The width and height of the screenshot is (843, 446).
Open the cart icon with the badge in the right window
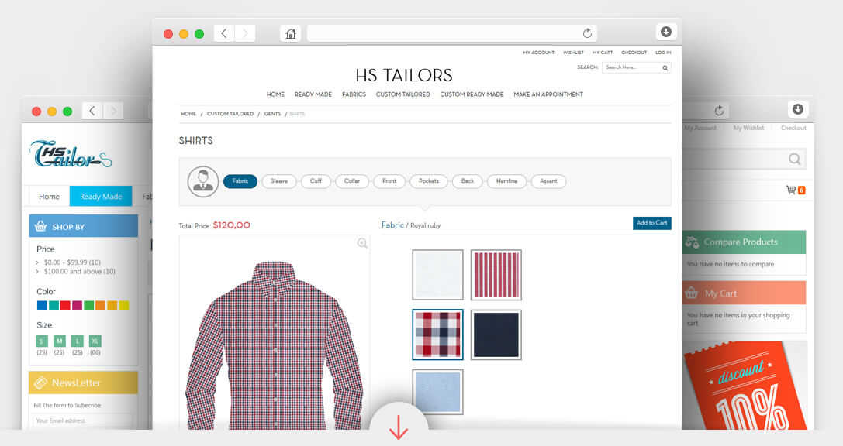[x=795, y=190]
